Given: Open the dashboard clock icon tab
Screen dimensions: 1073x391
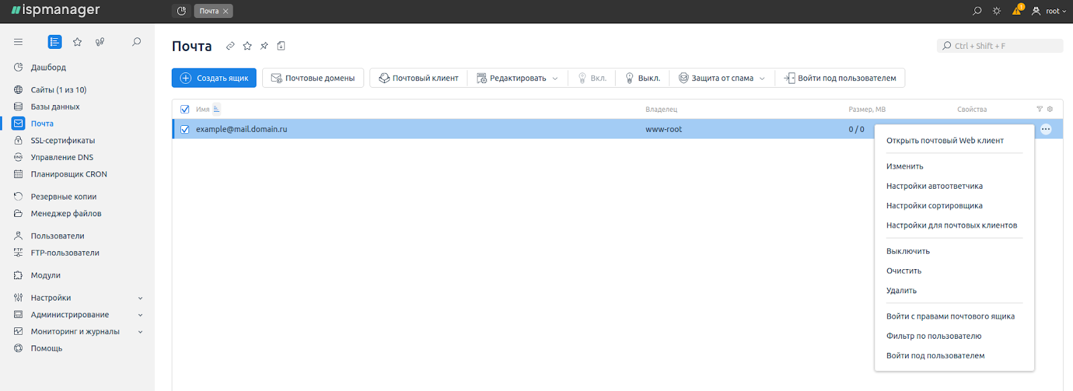Looking at the screenshot, I should 181,11.
